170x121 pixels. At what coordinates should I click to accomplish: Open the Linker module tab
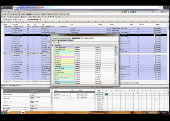coord(67,14)
